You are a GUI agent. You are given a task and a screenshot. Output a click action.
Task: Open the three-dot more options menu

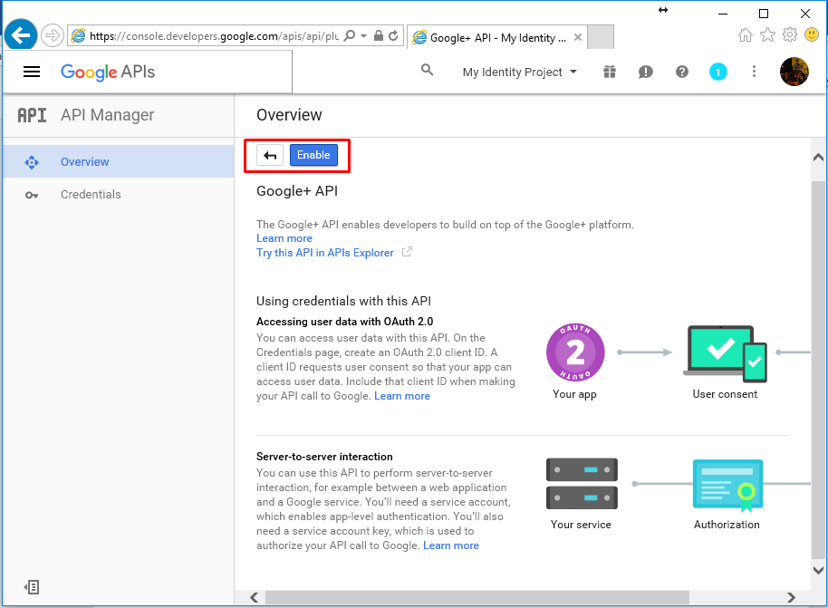point(754,72)
